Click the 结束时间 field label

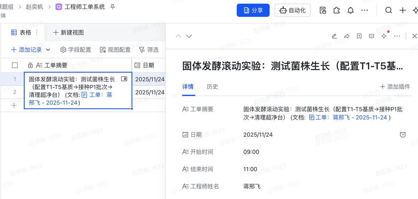coord(198,169)
